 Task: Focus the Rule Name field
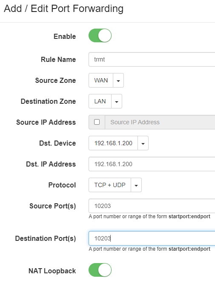(x=152, y=59)
